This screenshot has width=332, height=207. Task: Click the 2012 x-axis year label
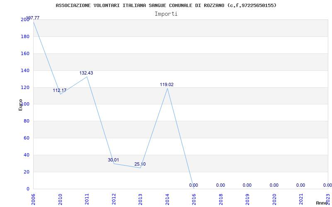[114, 200]
